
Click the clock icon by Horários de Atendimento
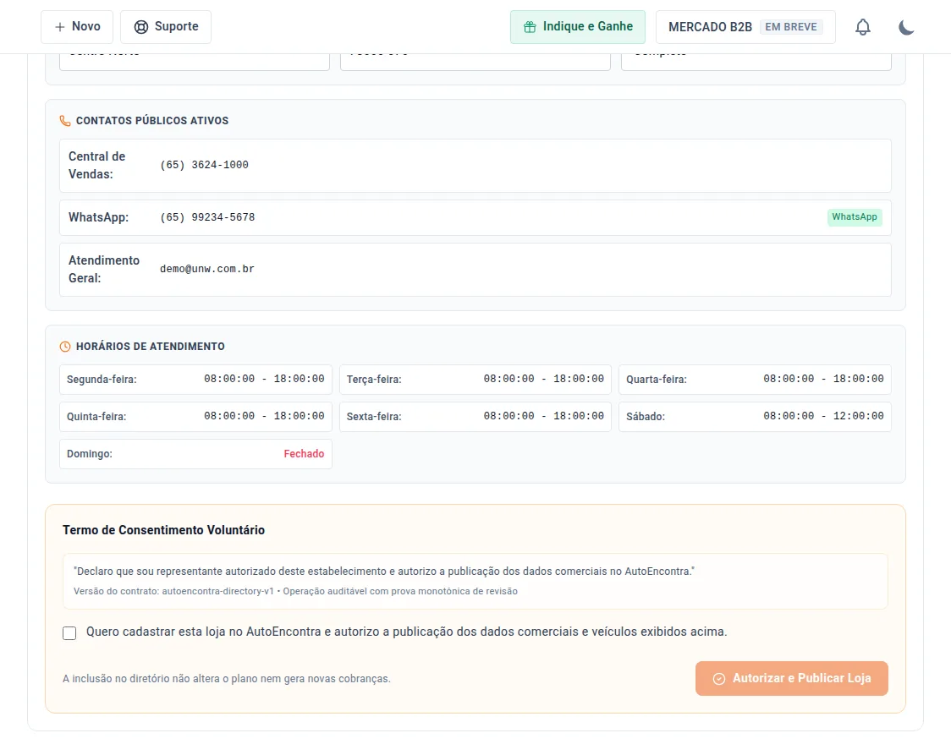(x=65, y=347)
